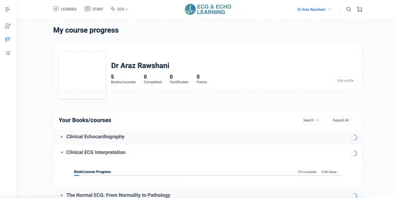Click the ECG & Echo Learning logo
This screenshot has height=198, width=394.
208,9
